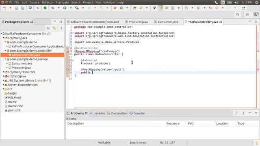260x146 pixels.
Task: Click the Location column header
Action: (225, 124)
